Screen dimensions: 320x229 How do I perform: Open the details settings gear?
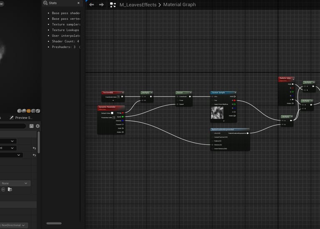click(37, 126)
